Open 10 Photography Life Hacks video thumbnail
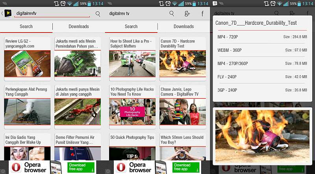Viewport: 315px width, 174px height. point(132,112)
